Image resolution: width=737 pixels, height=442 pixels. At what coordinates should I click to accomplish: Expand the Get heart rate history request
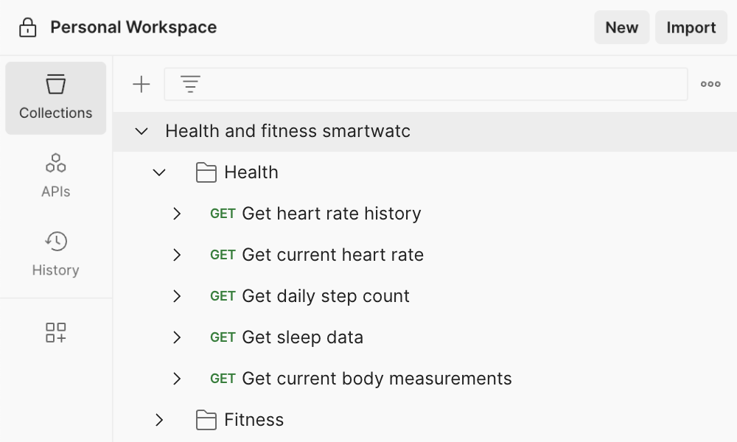(x=177, y=214)
